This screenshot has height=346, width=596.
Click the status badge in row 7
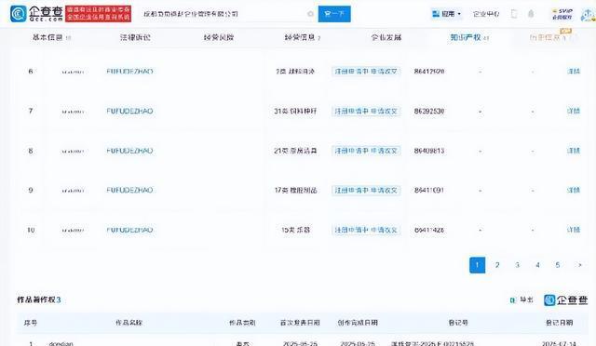[366, 112]
